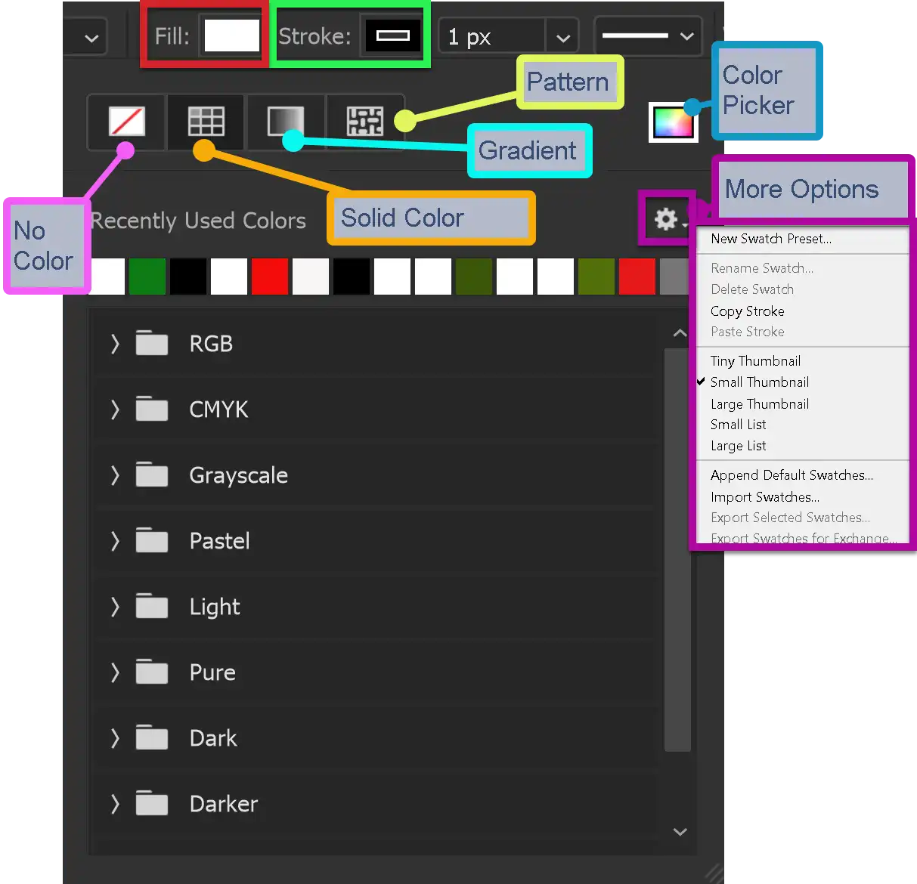917x884 pixels.
Task: Select the Pattern fill type
Action: click(x=366, y=120)
